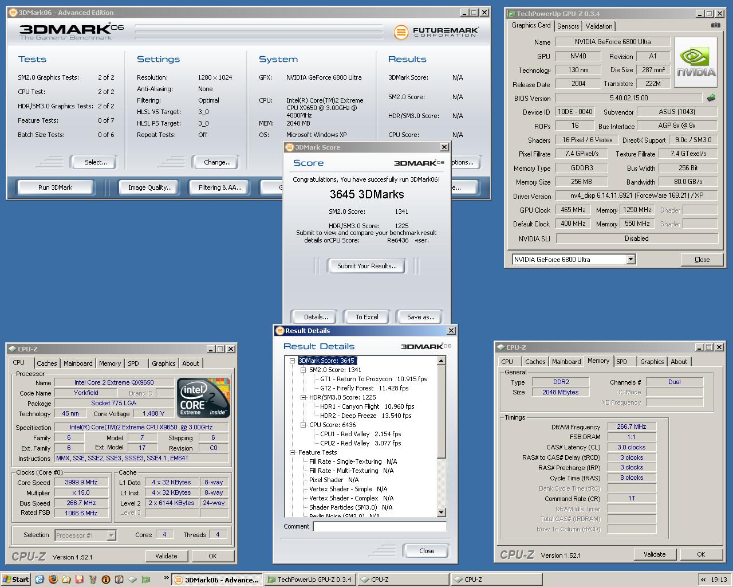The height and width of the screenshot is (587, 733).
Task: Collapse the 3DMark Score tree node
Action: (x=292, y=361)
